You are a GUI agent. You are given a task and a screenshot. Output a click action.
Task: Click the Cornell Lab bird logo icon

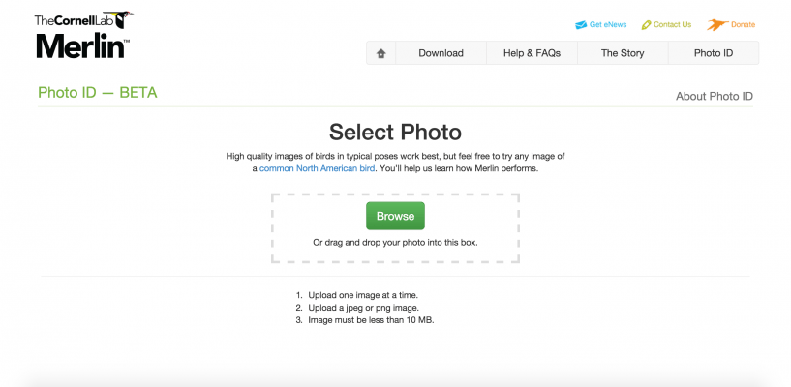click(x=123, y=17)
